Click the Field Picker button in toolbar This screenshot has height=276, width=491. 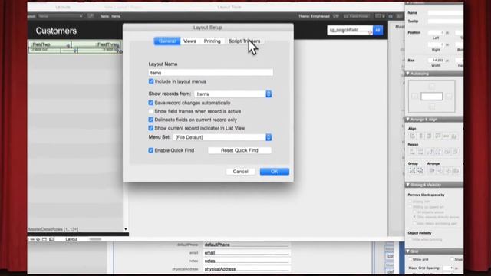pyautogui.click(x=357, y=16)
